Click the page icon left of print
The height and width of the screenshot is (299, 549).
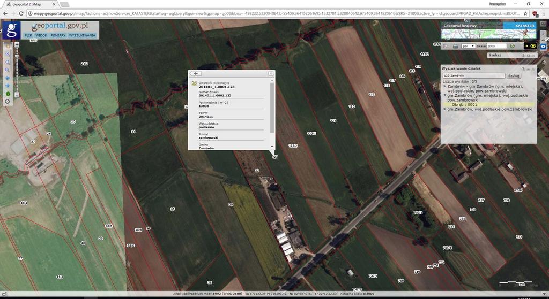(x=444, y=46)
